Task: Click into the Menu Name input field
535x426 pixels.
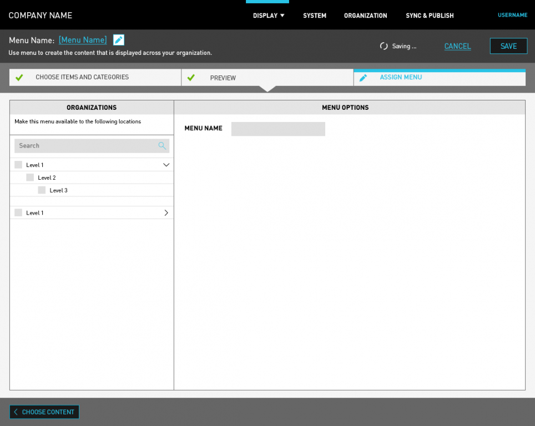Action: click(278, 129)
